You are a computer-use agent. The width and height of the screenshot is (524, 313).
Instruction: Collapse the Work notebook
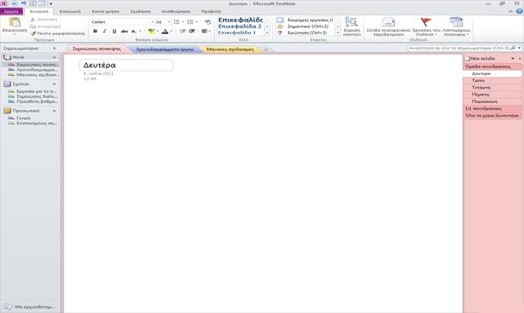(x=54, y=58)
